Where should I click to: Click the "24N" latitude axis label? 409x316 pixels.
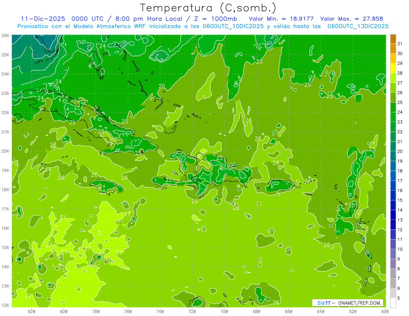[5, 74]
